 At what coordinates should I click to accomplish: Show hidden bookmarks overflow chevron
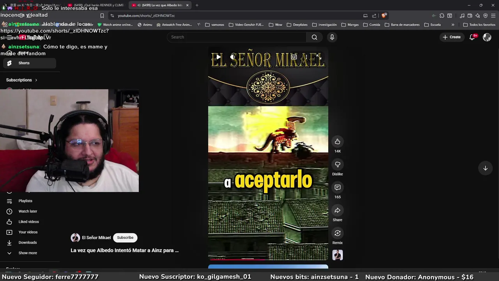tap(453, 25)
